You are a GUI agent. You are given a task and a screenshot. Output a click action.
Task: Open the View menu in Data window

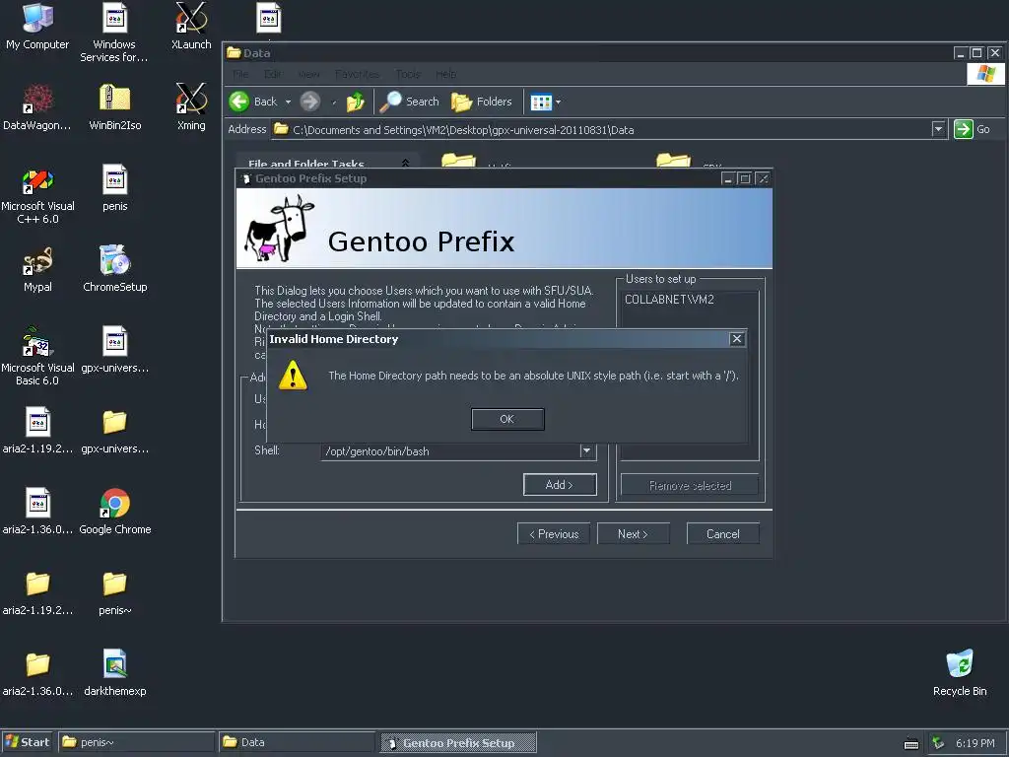coord(308,74)
